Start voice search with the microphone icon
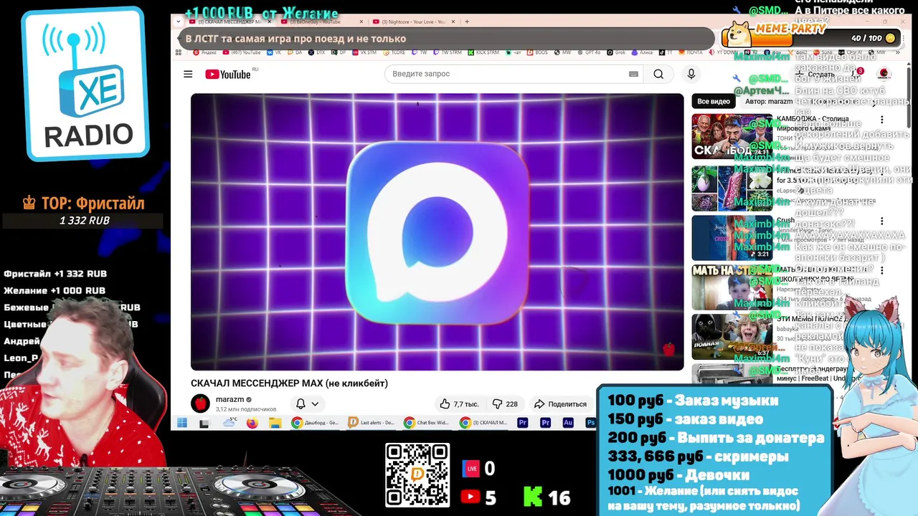This screenshot has height=516, width=918. point(691,74)
